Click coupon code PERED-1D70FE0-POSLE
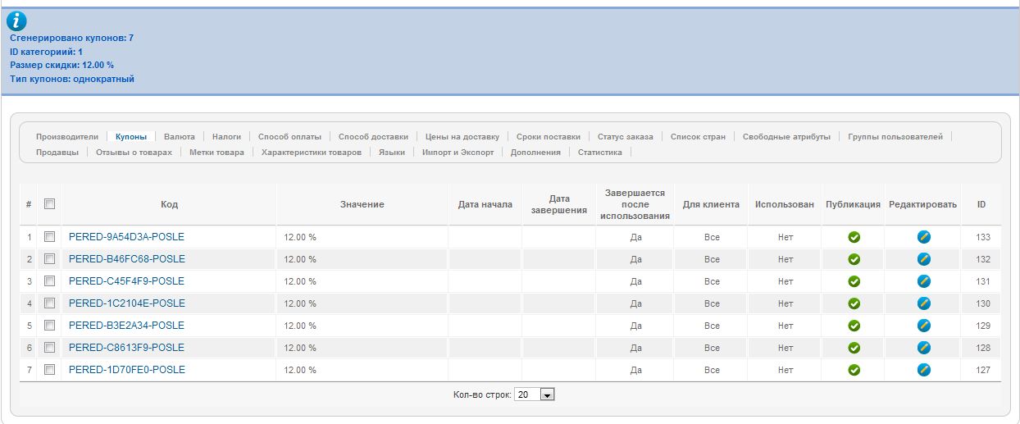The image size is (1020, 424). point(127,370)
